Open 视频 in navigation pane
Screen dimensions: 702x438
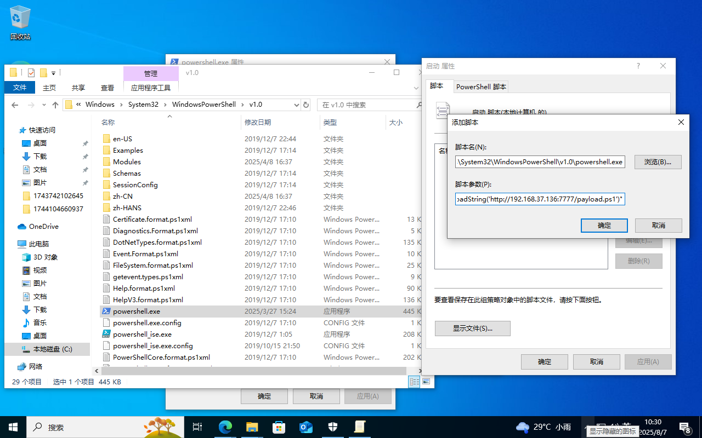click(40, 270)
